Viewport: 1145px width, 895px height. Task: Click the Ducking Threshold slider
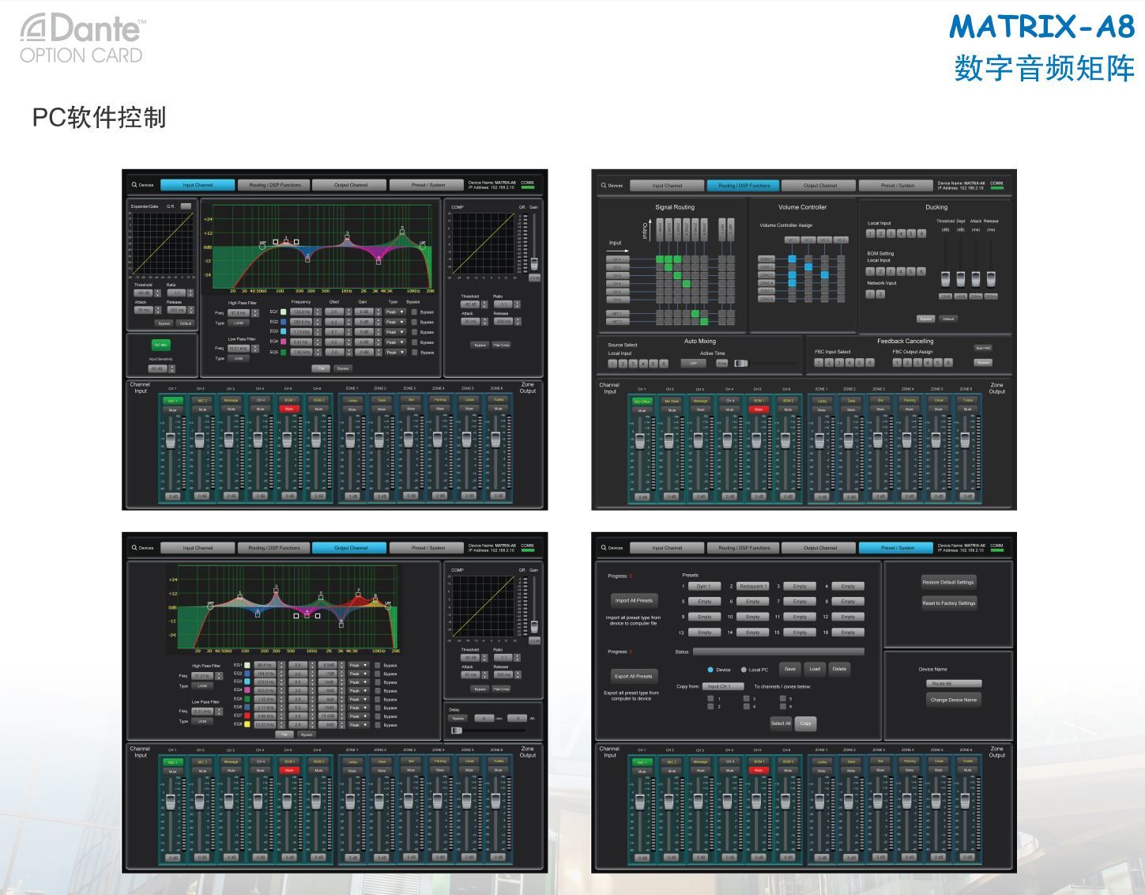(x=945, y=279)
